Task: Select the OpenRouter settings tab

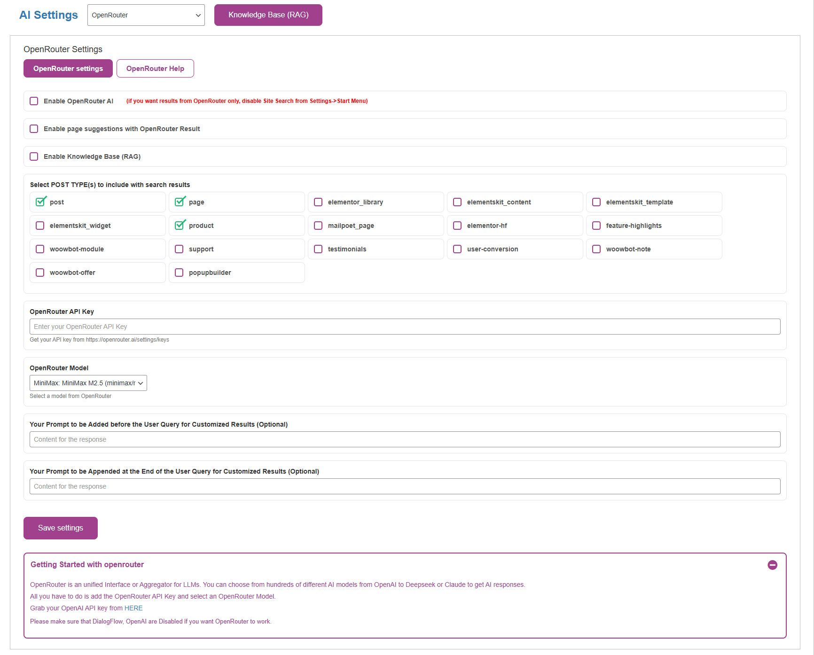Action: click(x=68, y=69)
